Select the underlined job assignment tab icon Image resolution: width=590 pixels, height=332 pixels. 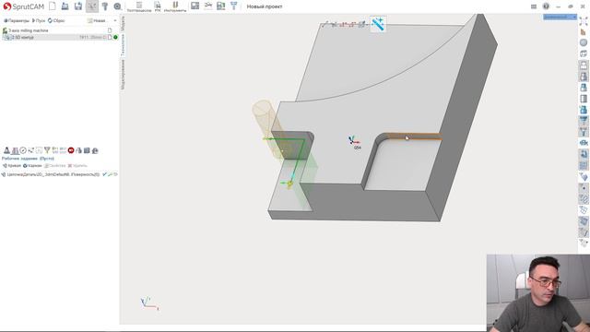15,150
